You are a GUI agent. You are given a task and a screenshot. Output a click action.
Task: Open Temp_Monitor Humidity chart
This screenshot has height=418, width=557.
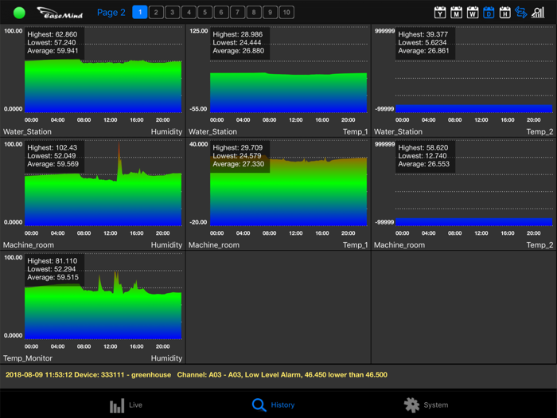tap(93, 307)
